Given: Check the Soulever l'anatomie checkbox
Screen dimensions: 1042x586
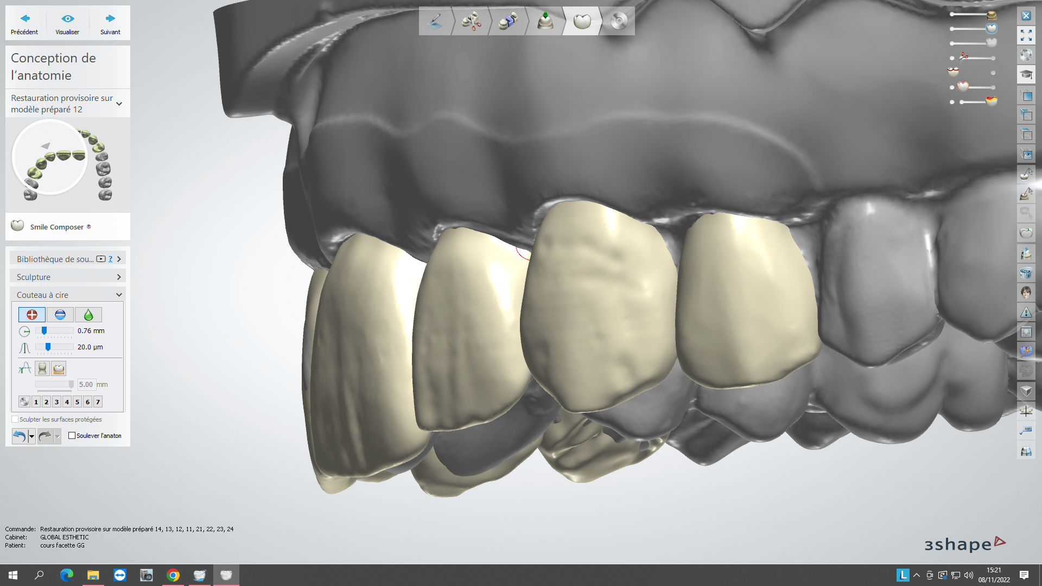Looking at the screenshot, I should (72, 436).
